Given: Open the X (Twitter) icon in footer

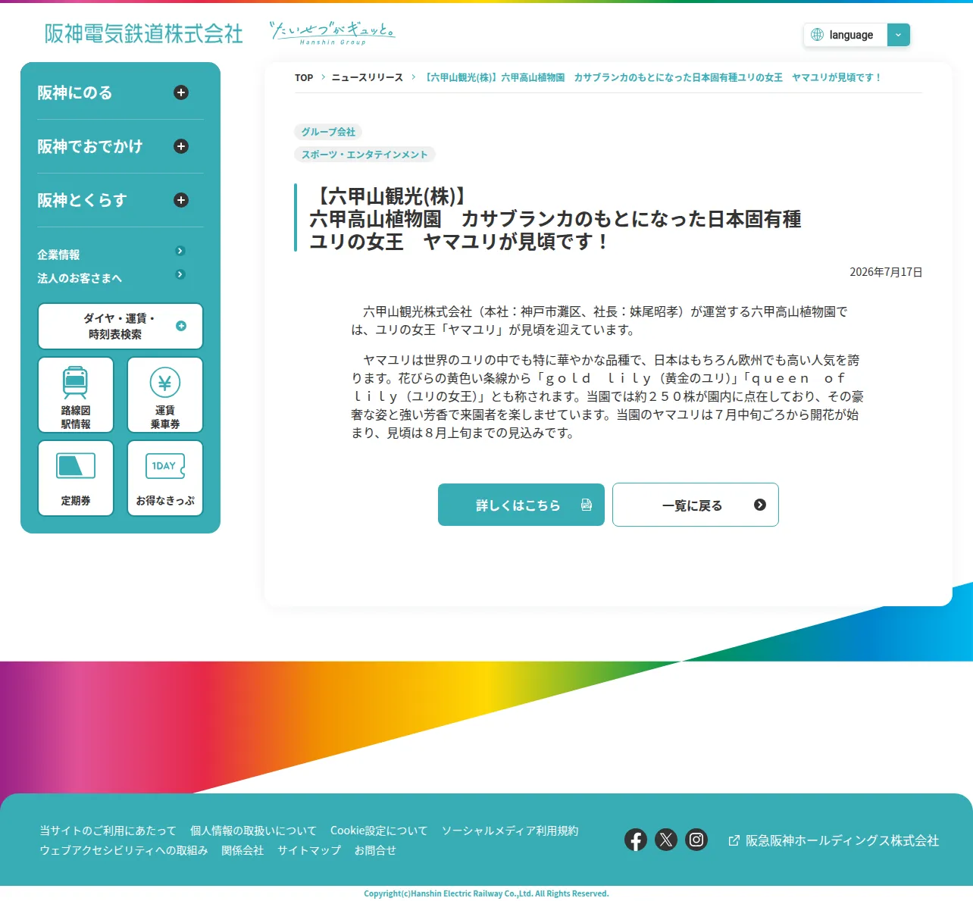Looking at the screenshot, I should click(666, 840).
